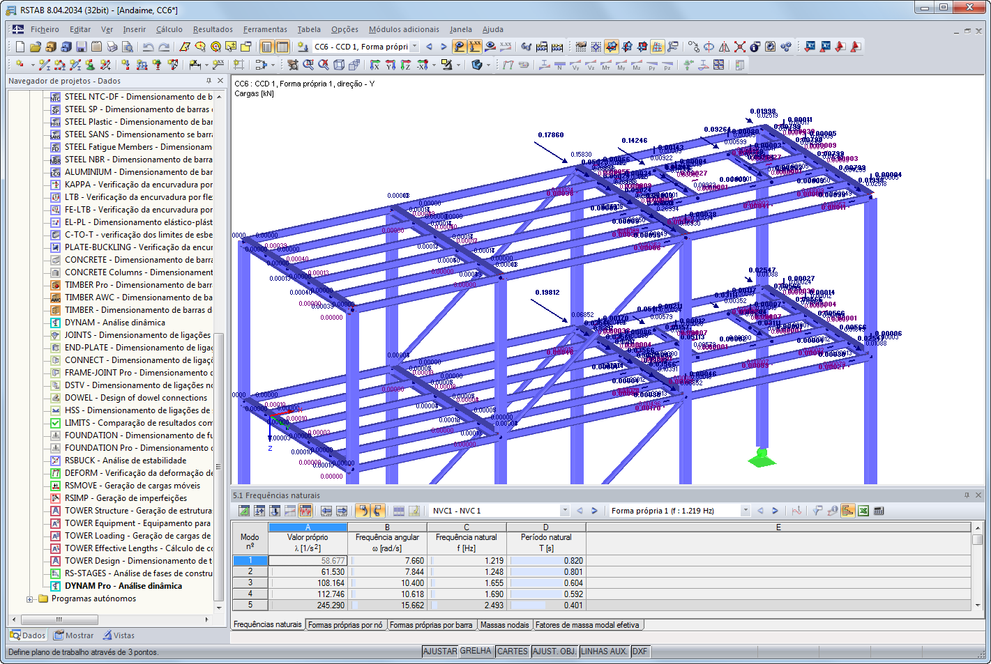The width and height of the screenshot is (991, 664).
Task: Open the NVC1 - NVC 1 dropdown
Action: 565,511
